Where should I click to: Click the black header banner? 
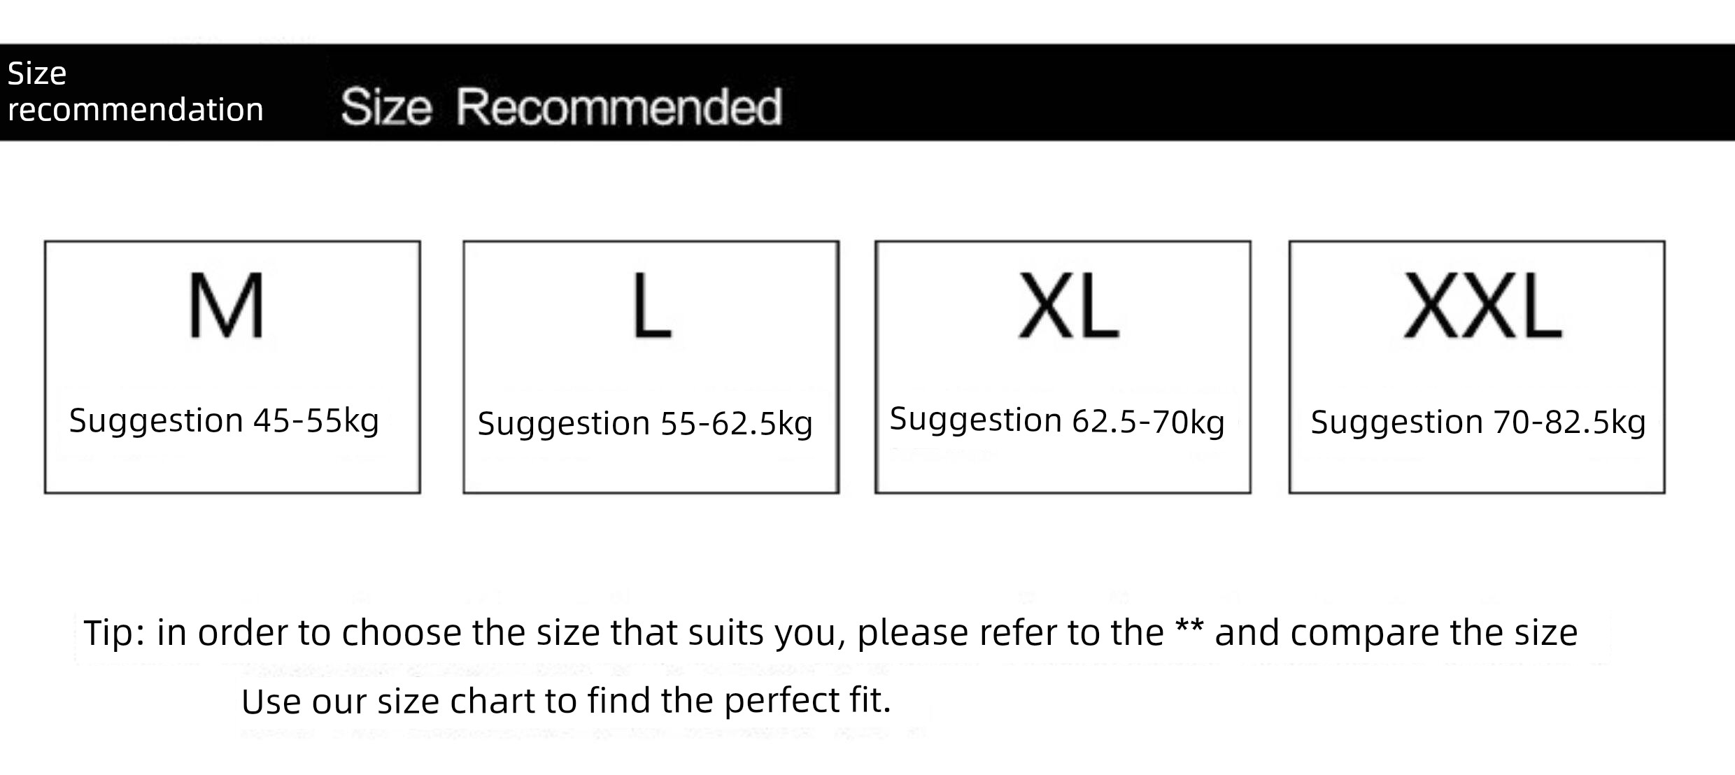[x=867, y=92]
